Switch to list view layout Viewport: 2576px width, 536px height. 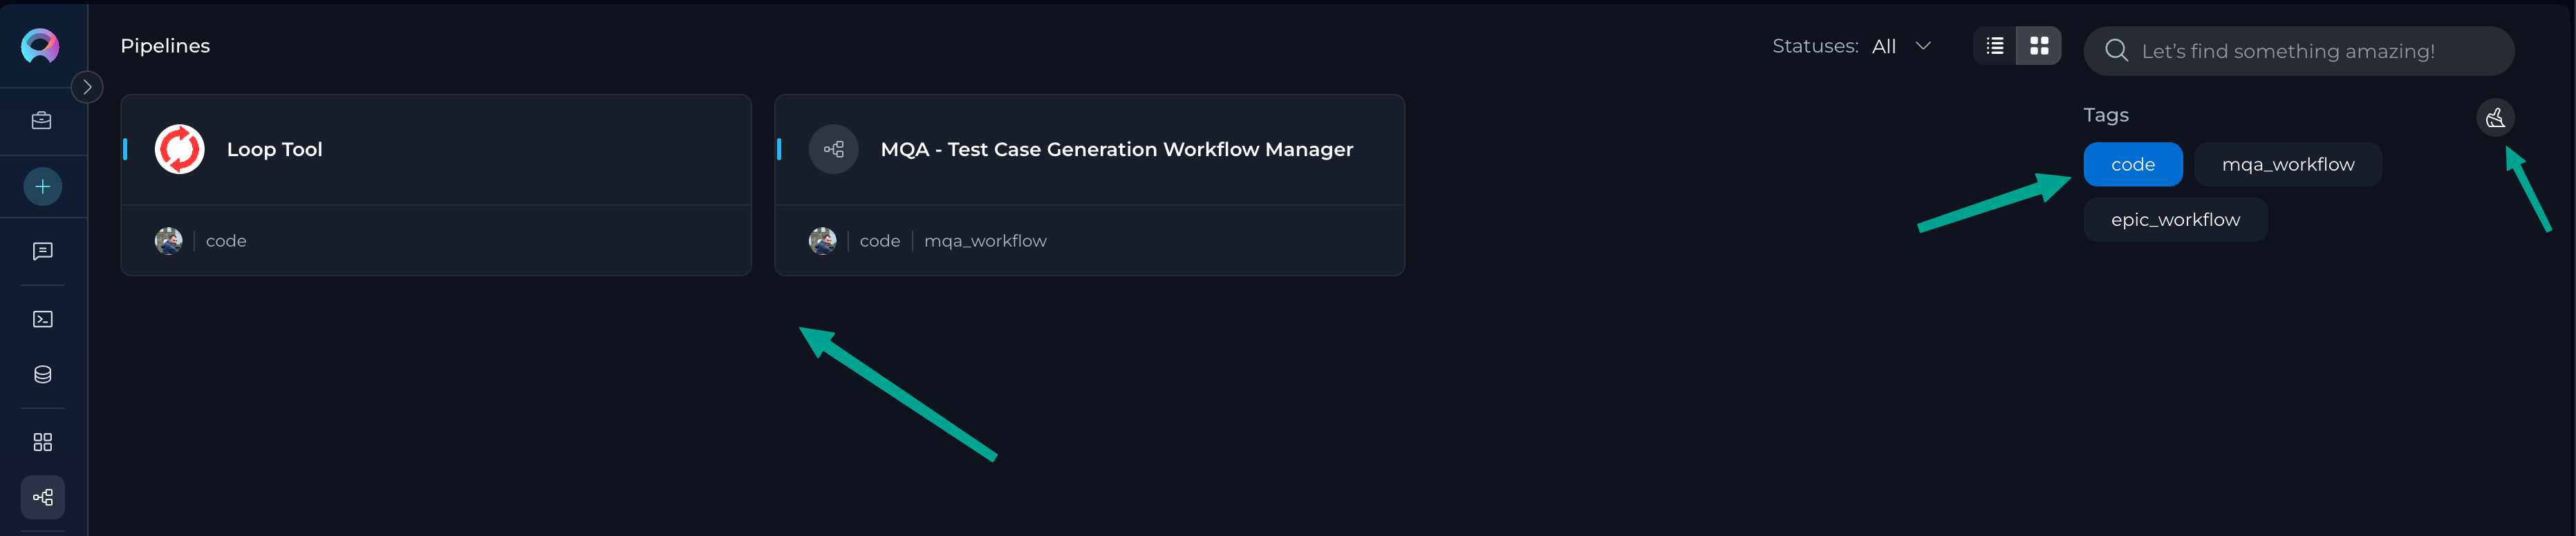[x=1995, y=46]
